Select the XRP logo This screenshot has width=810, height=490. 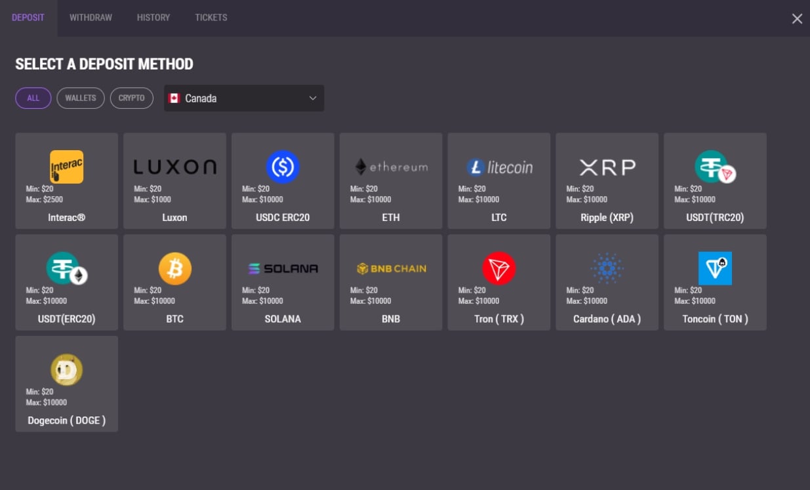pos(607,167)
